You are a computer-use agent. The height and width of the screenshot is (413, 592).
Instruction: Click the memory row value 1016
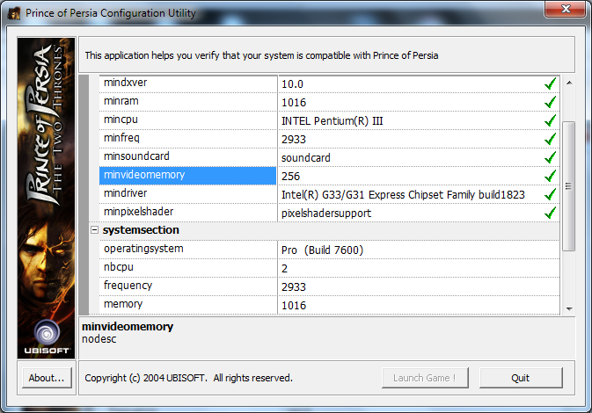click(x=294, y=306)
